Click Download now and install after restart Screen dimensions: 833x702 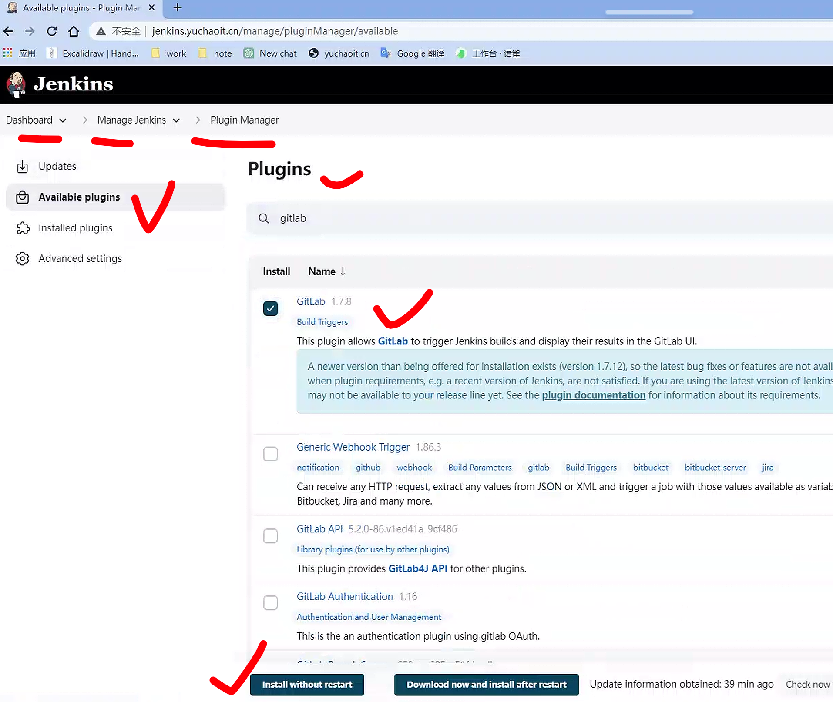(486, 684)
